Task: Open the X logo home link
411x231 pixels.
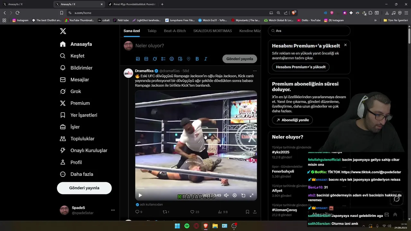Action: pyautogui.click(x=63, y=31)
